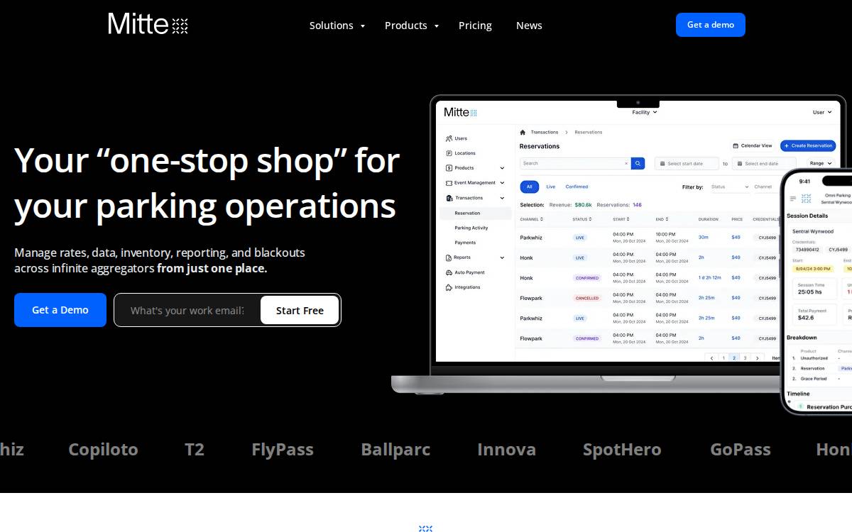Click the $80.6k revenue value
This screenshot has width=852, height=532.
(583, 204)
